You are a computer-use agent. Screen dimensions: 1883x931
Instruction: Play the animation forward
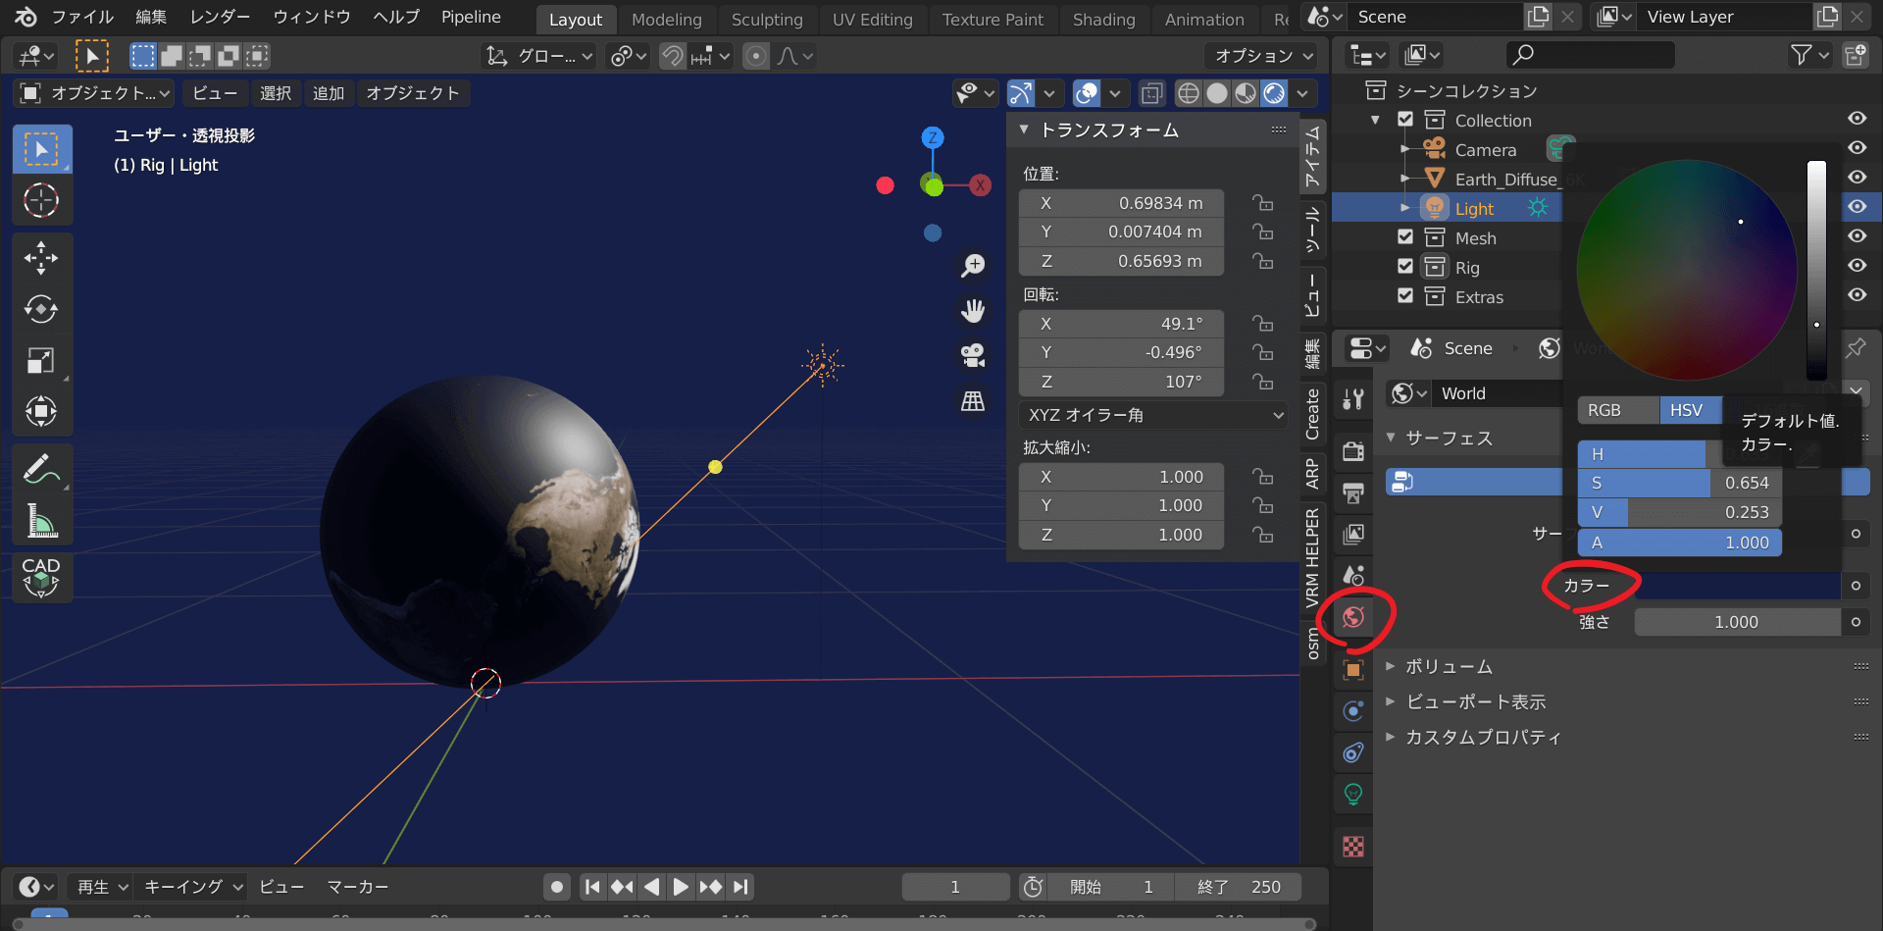point(681,887)
